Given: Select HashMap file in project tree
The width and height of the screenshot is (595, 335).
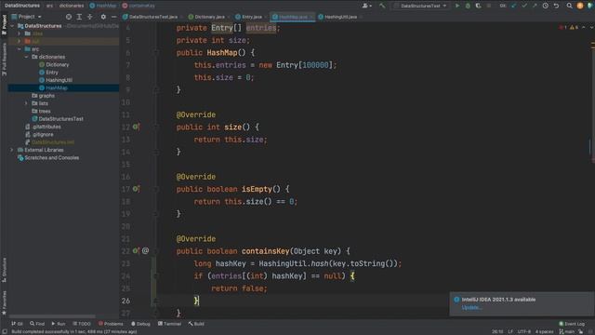Looking at the screenshot, I should click(x=57, y=87).
